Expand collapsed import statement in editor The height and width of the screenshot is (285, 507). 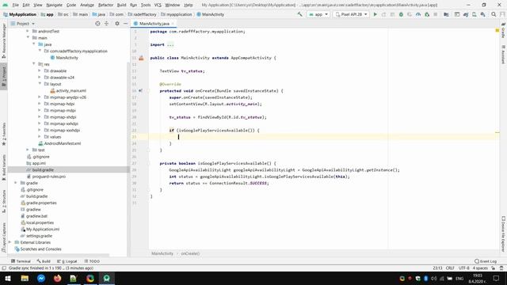[x=170, y=44]
